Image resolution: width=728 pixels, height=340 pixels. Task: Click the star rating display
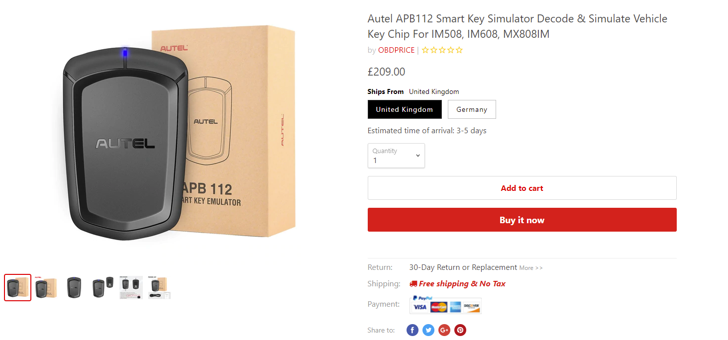[442, 50]
